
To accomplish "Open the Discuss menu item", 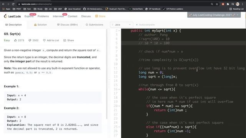I will (x=86, y=16).
